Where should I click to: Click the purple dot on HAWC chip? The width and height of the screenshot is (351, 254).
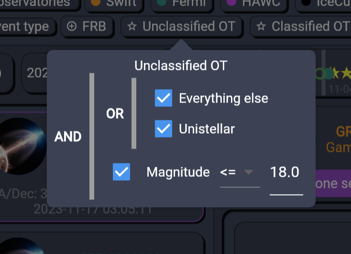pos(231,2)
